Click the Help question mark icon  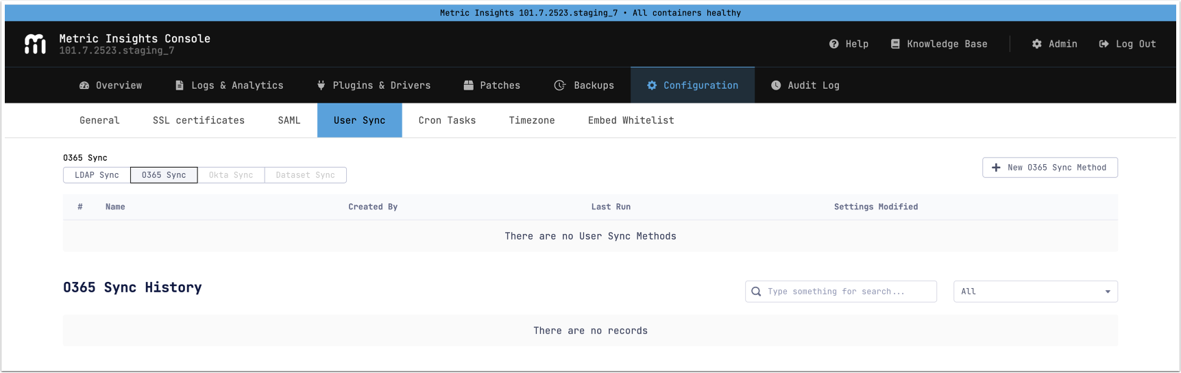coord(833,44)
